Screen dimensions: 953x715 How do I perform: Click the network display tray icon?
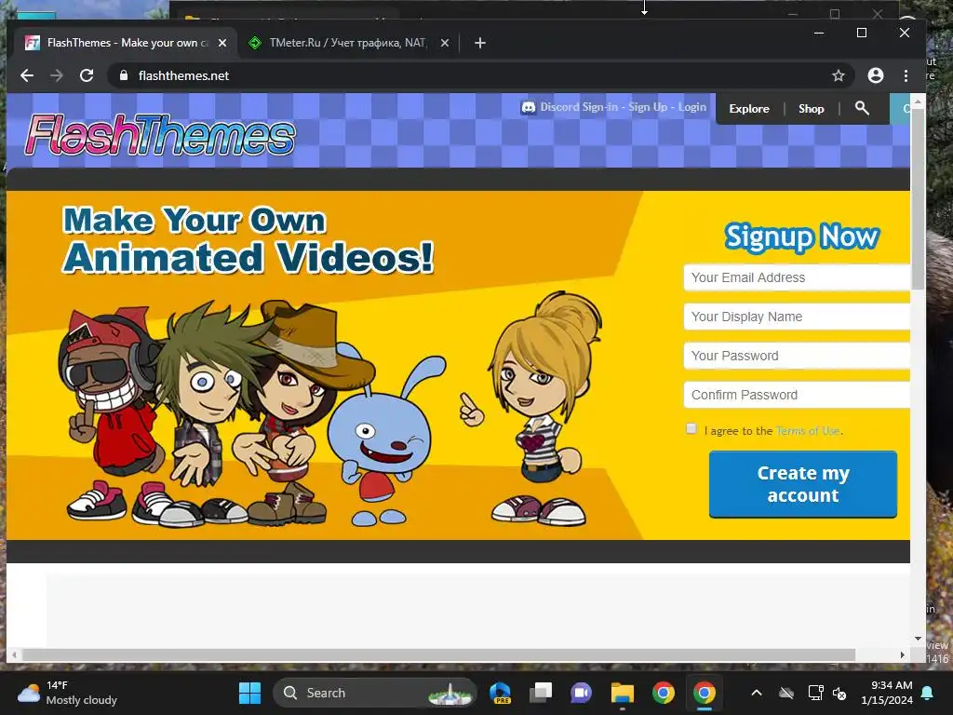pos(815,693)
